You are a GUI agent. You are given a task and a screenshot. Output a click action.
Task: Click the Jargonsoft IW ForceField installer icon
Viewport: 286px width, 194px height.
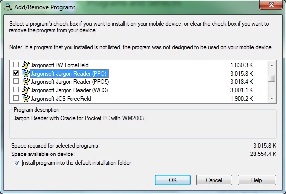[26, 65]
